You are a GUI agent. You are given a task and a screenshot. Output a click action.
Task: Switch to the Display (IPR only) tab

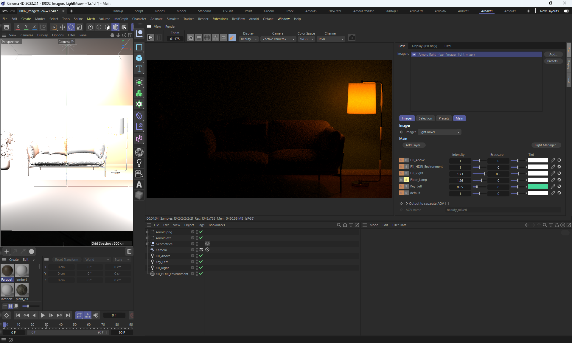pos(424,46)
